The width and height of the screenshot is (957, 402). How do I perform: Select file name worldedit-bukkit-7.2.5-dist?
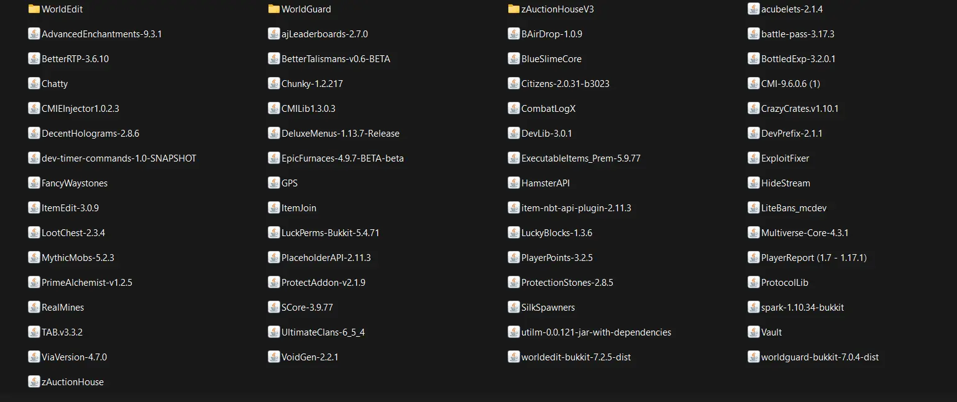(x=576, y=357)
